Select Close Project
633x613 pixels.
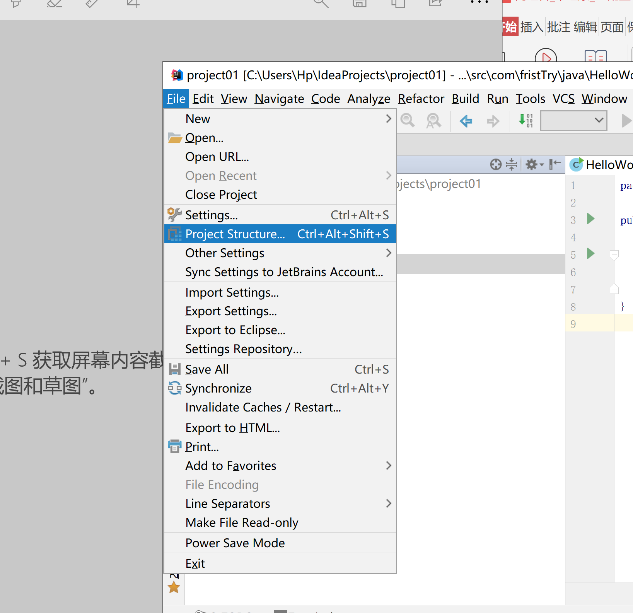coord(280,195)
